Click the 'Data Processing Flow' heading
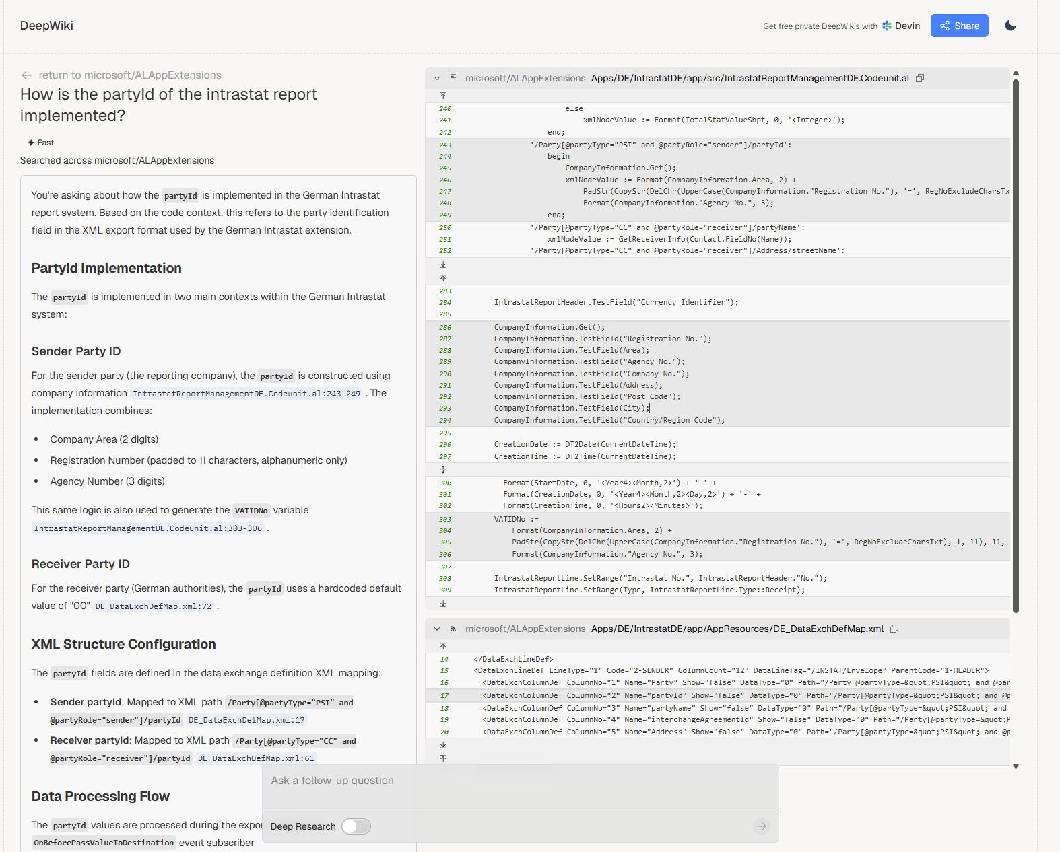The width and height of the screenshot is (1060, 852). [x=100, y=796]
